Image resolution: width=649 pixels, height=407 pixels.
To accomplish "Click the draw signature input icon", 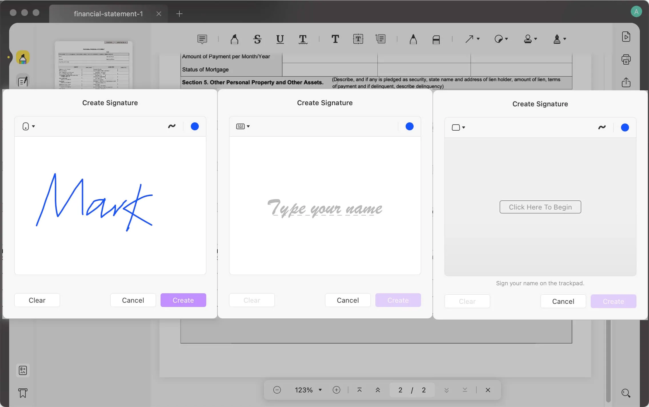I will click(x=26, y=126).
